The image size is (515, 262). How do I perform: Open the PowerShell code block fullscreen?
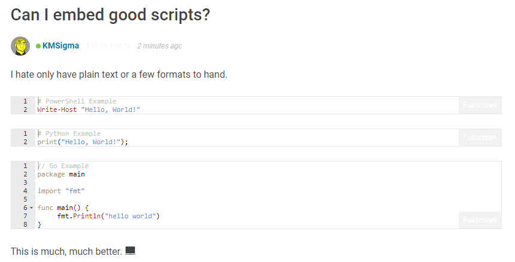480,105
